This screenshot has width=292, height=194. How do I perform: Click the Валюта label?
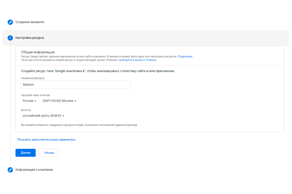26,110
